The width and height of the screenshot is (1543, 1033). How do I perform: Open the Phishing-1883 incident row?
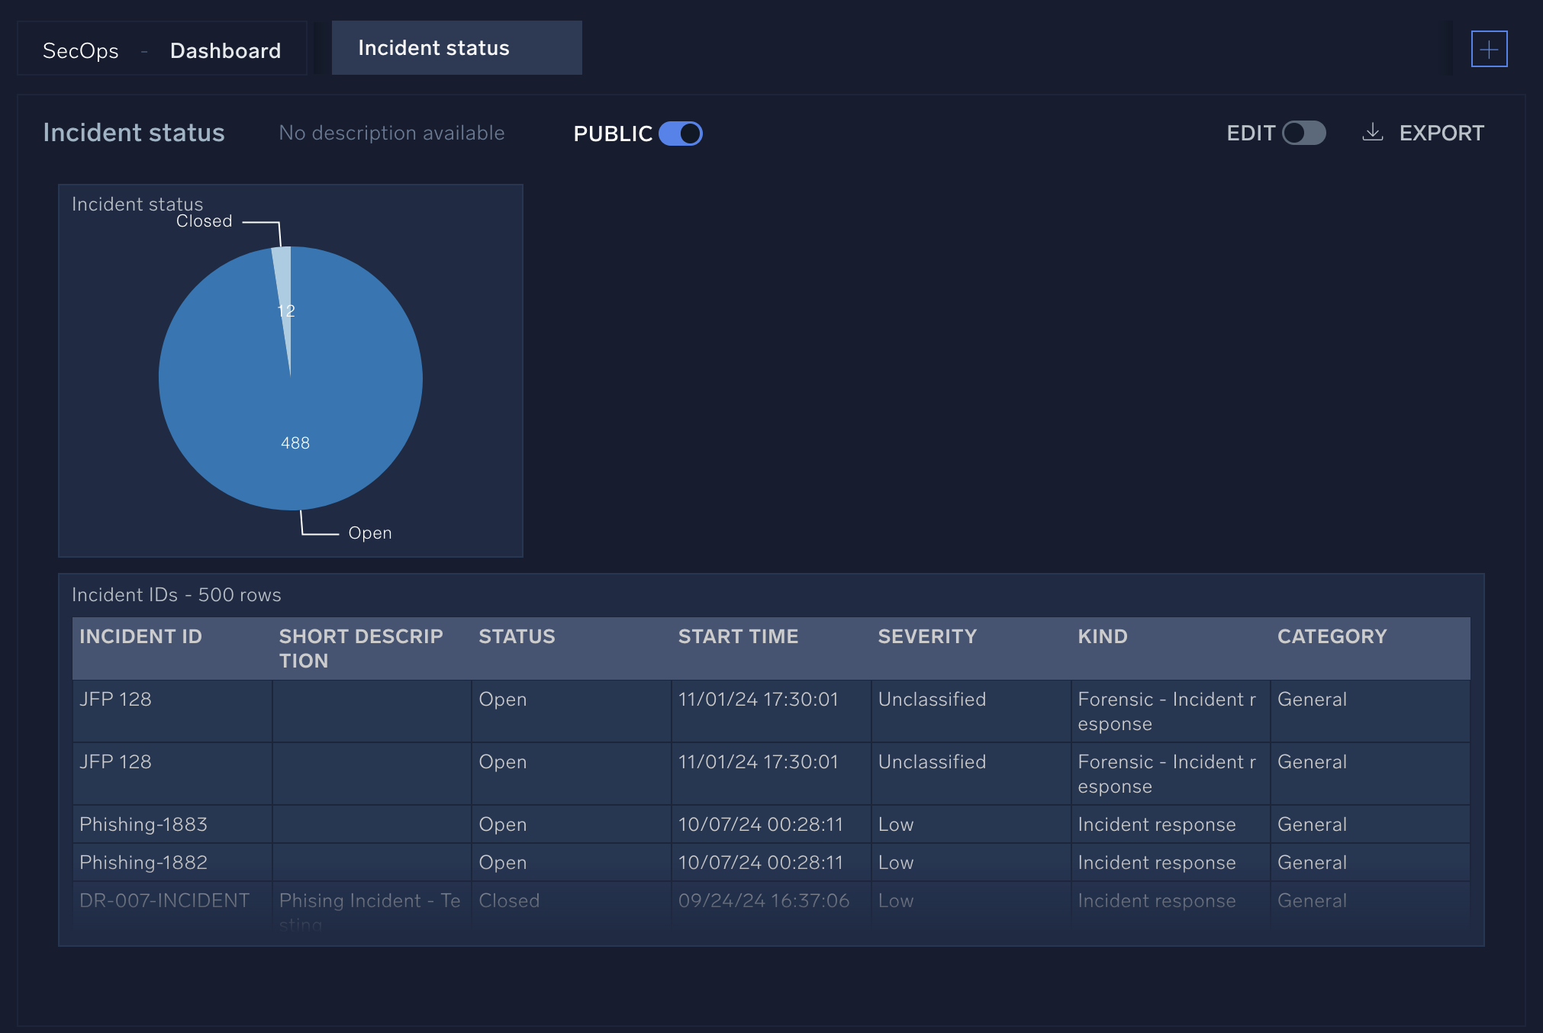[143, 824]
